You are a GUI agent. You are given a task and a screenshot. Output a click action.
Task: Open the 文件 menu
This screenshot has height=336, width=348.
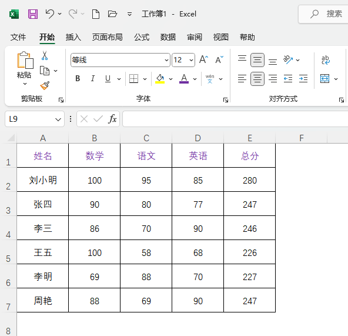click(x=18, y=37)
